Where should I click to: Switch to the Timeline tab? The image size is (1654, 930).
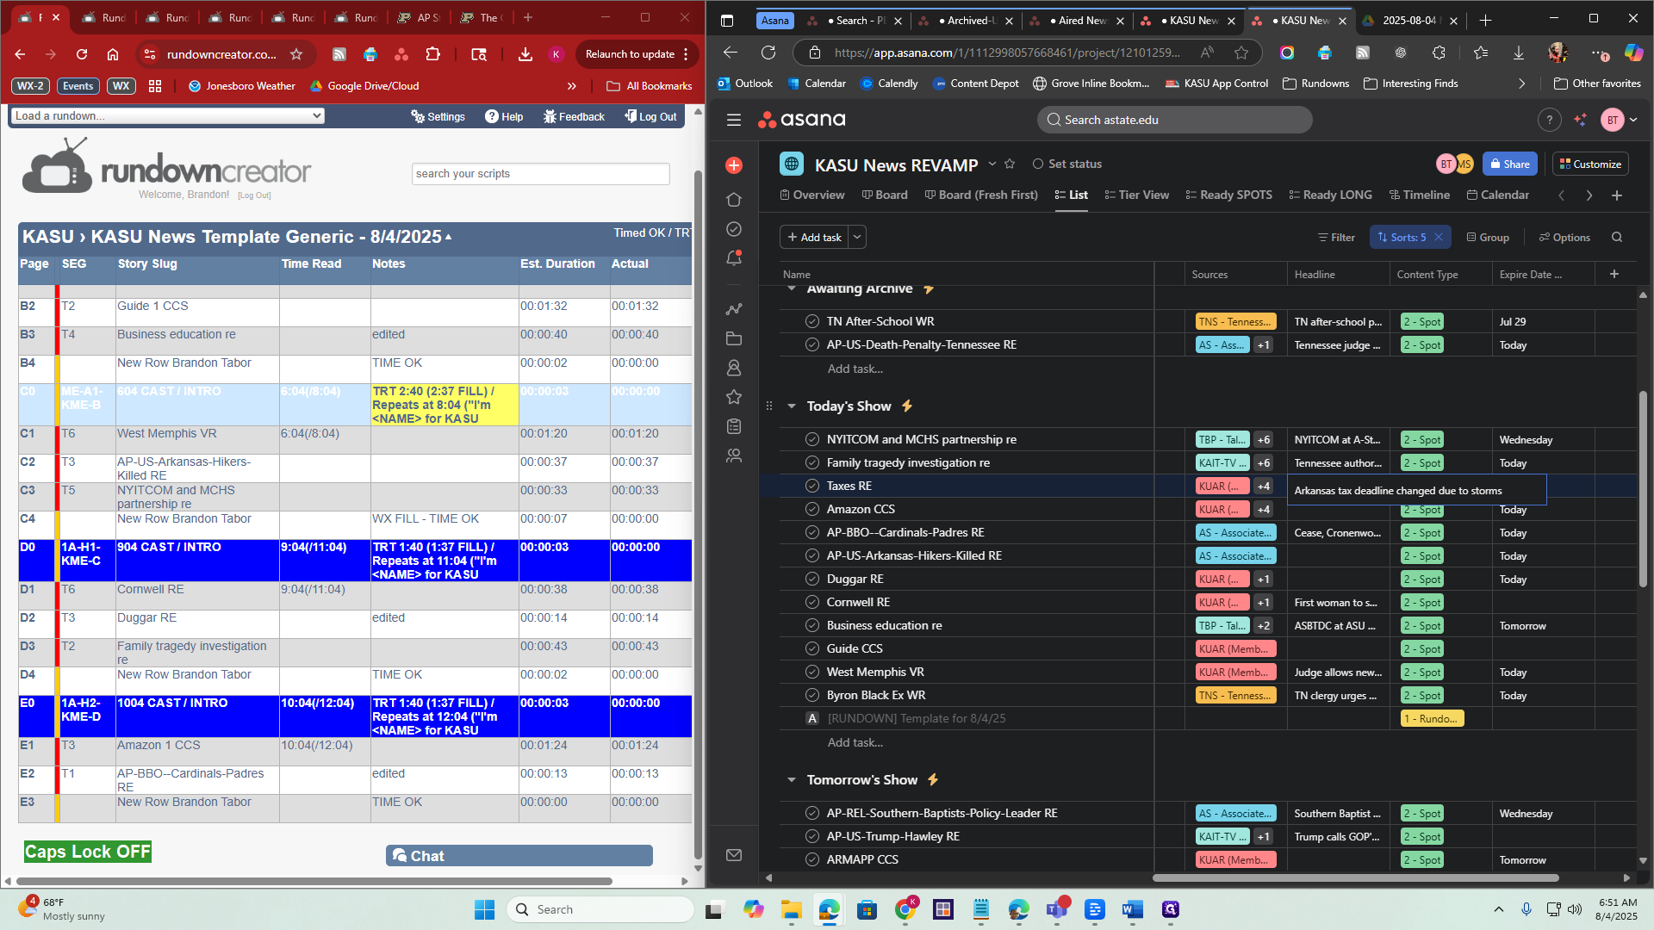point(1419,195)
